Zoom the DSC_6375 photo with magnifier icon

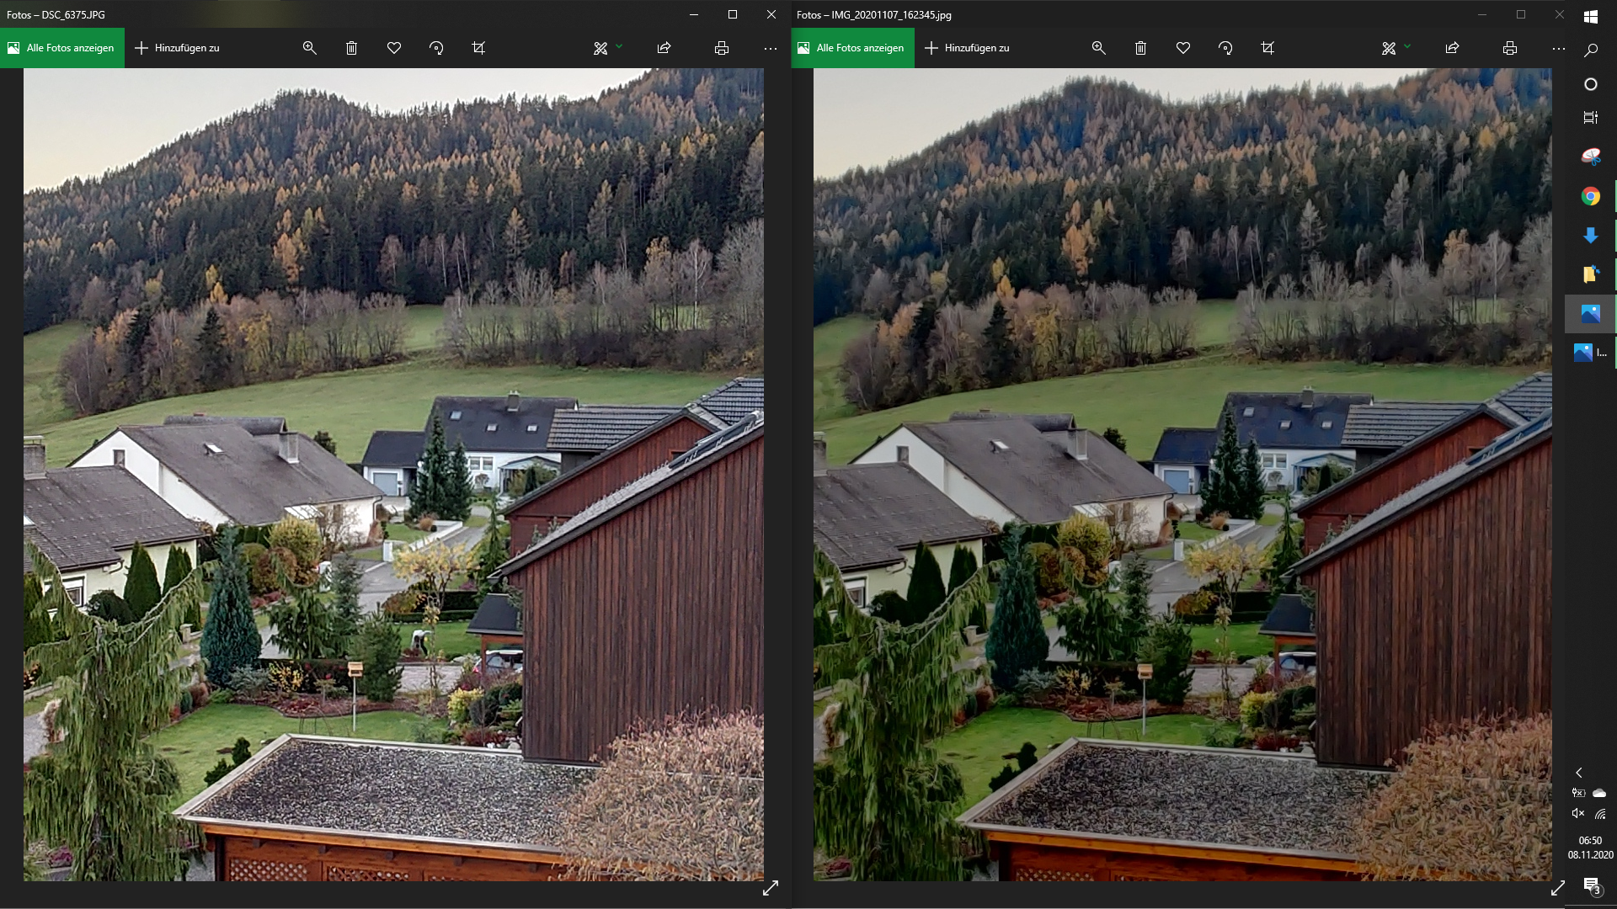(310, 48)
